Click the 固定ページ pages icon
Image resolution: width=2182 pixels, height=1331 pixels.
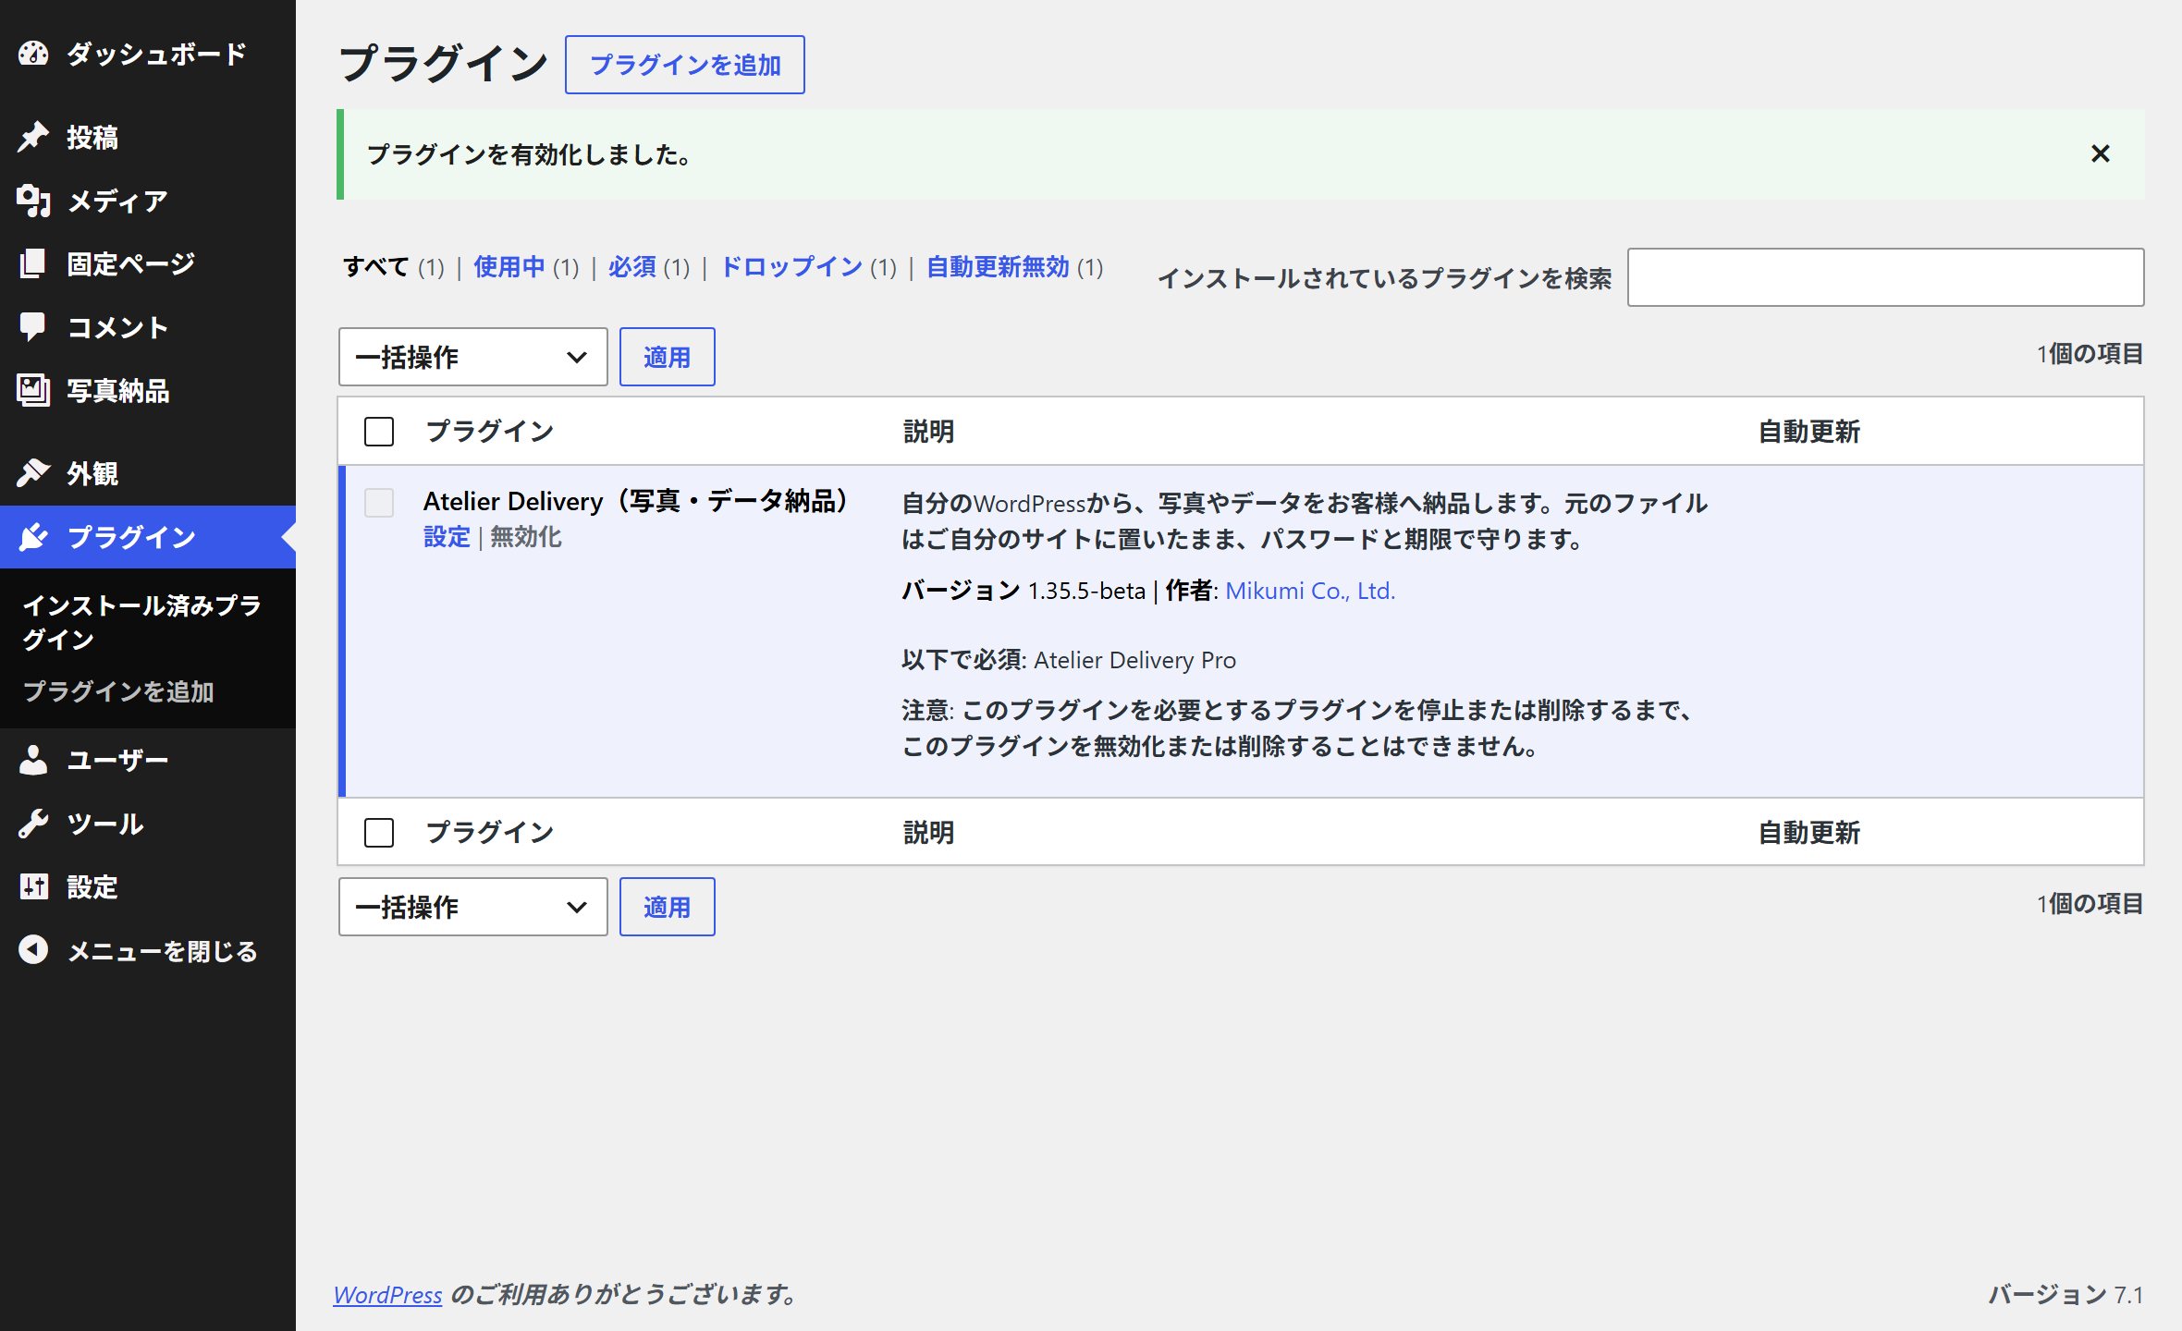tap(33, 263)
